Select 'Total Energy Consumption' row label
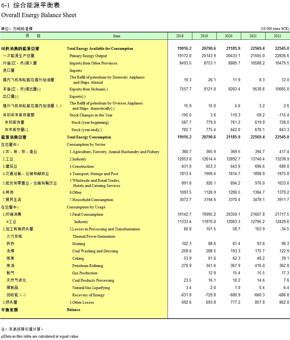The image size is (290, 340). (x=89, y=137)
